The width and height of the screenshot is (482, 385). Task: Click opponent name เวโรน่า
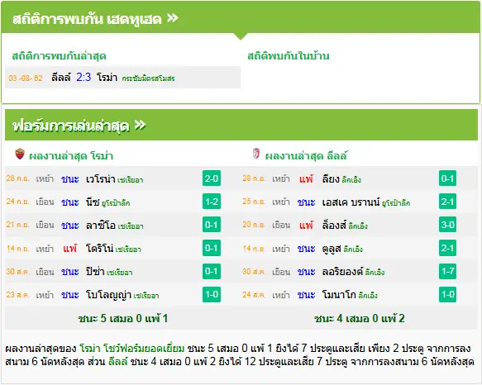coord(101,178)
